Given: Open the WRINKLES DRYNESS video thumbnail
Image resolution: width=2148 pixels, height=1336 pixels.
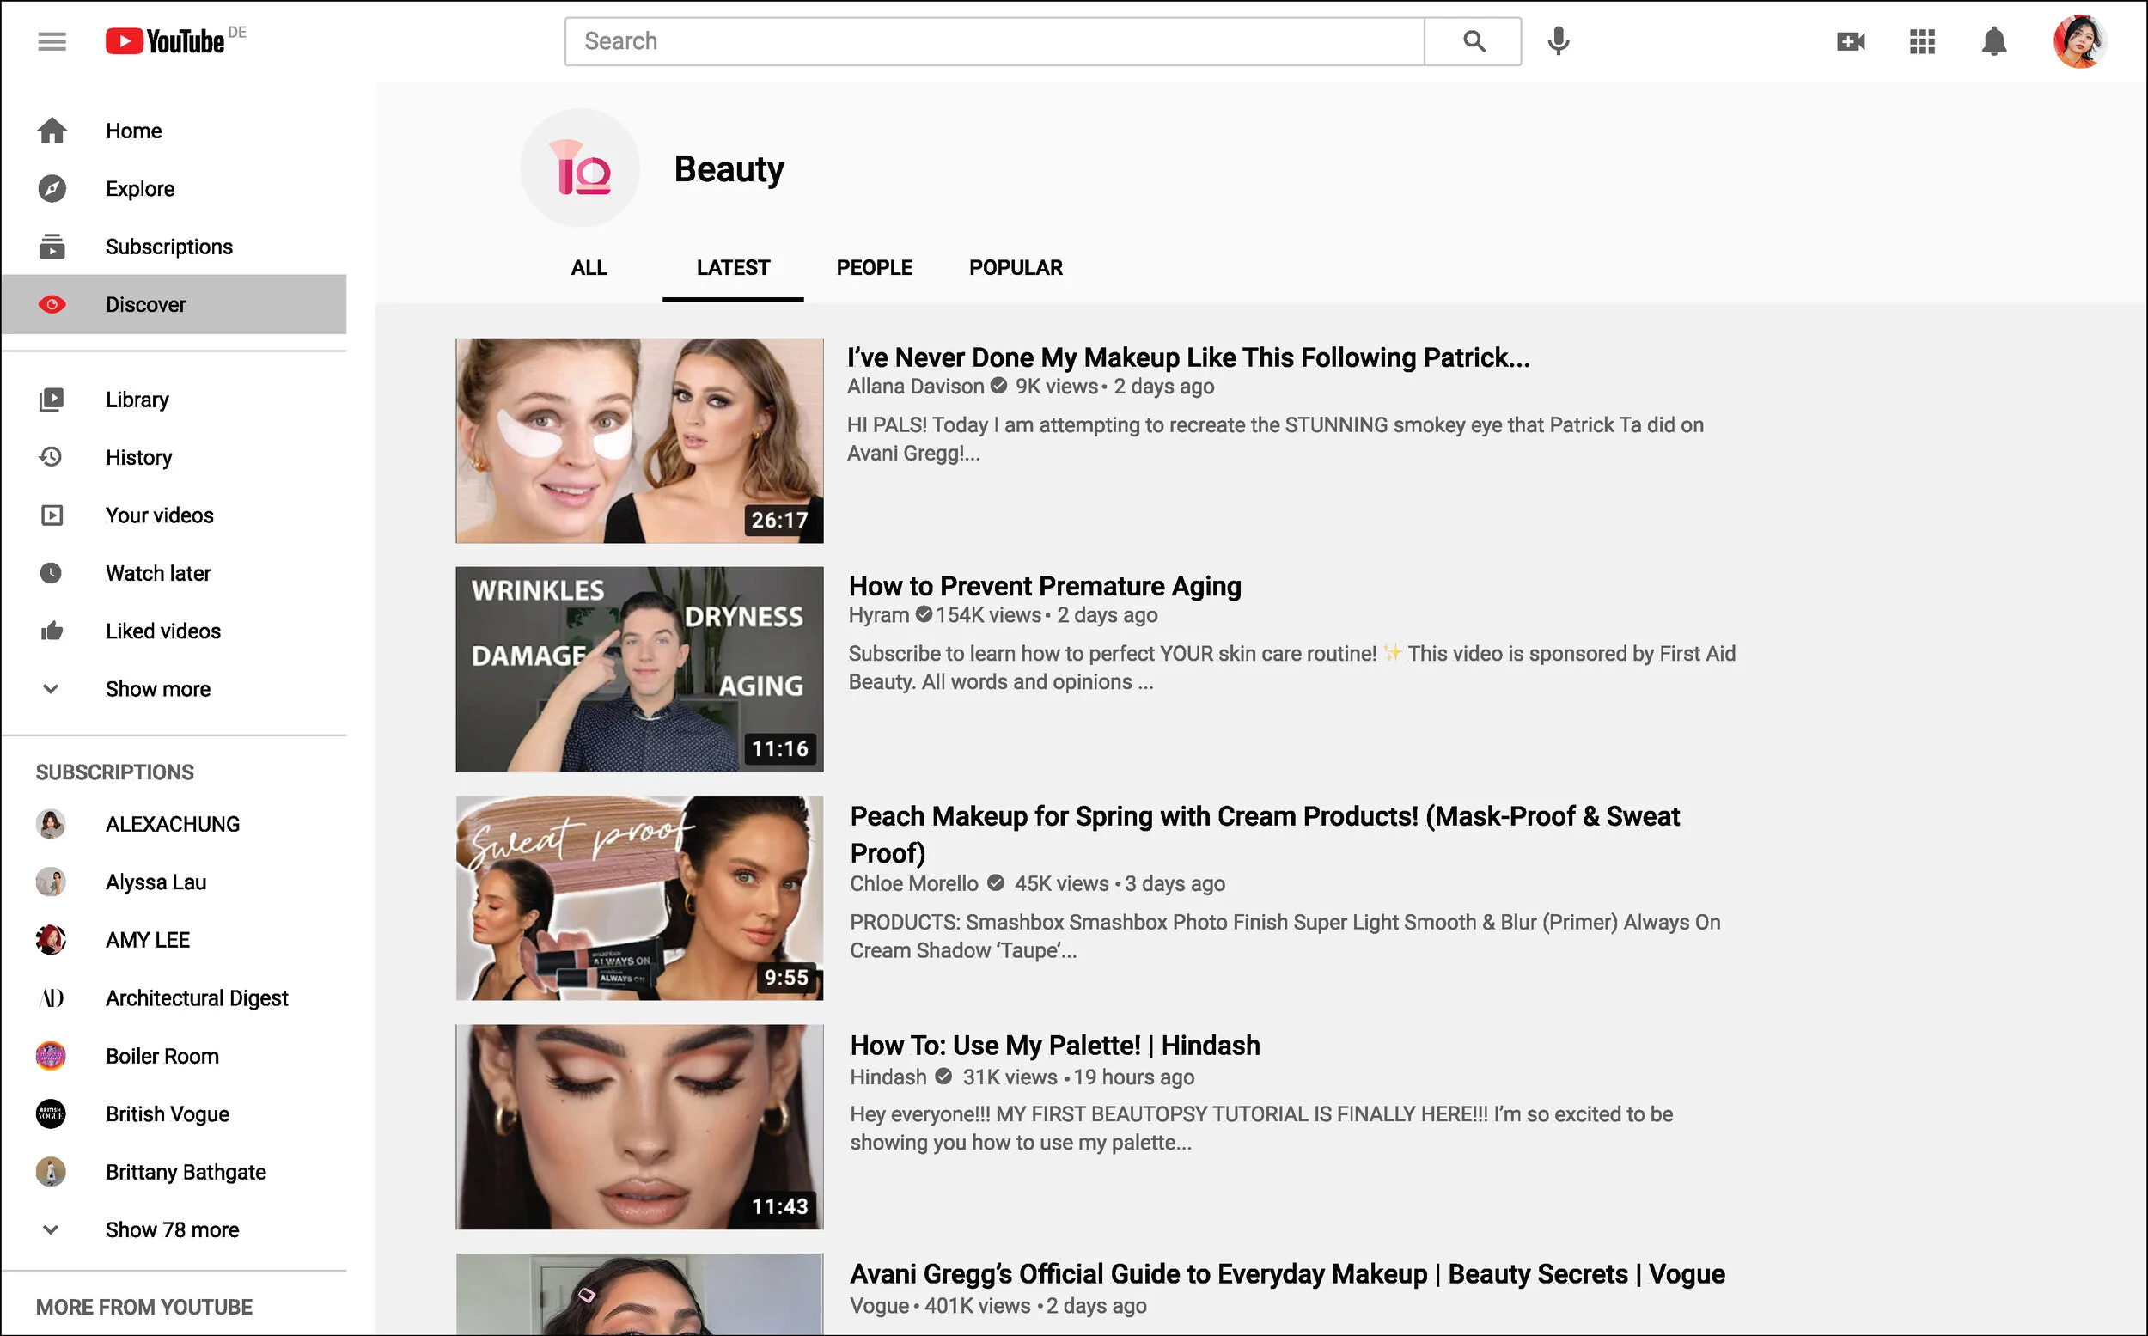Looking at the screenshot, I should pyautogui.click(x=639, y=670).
